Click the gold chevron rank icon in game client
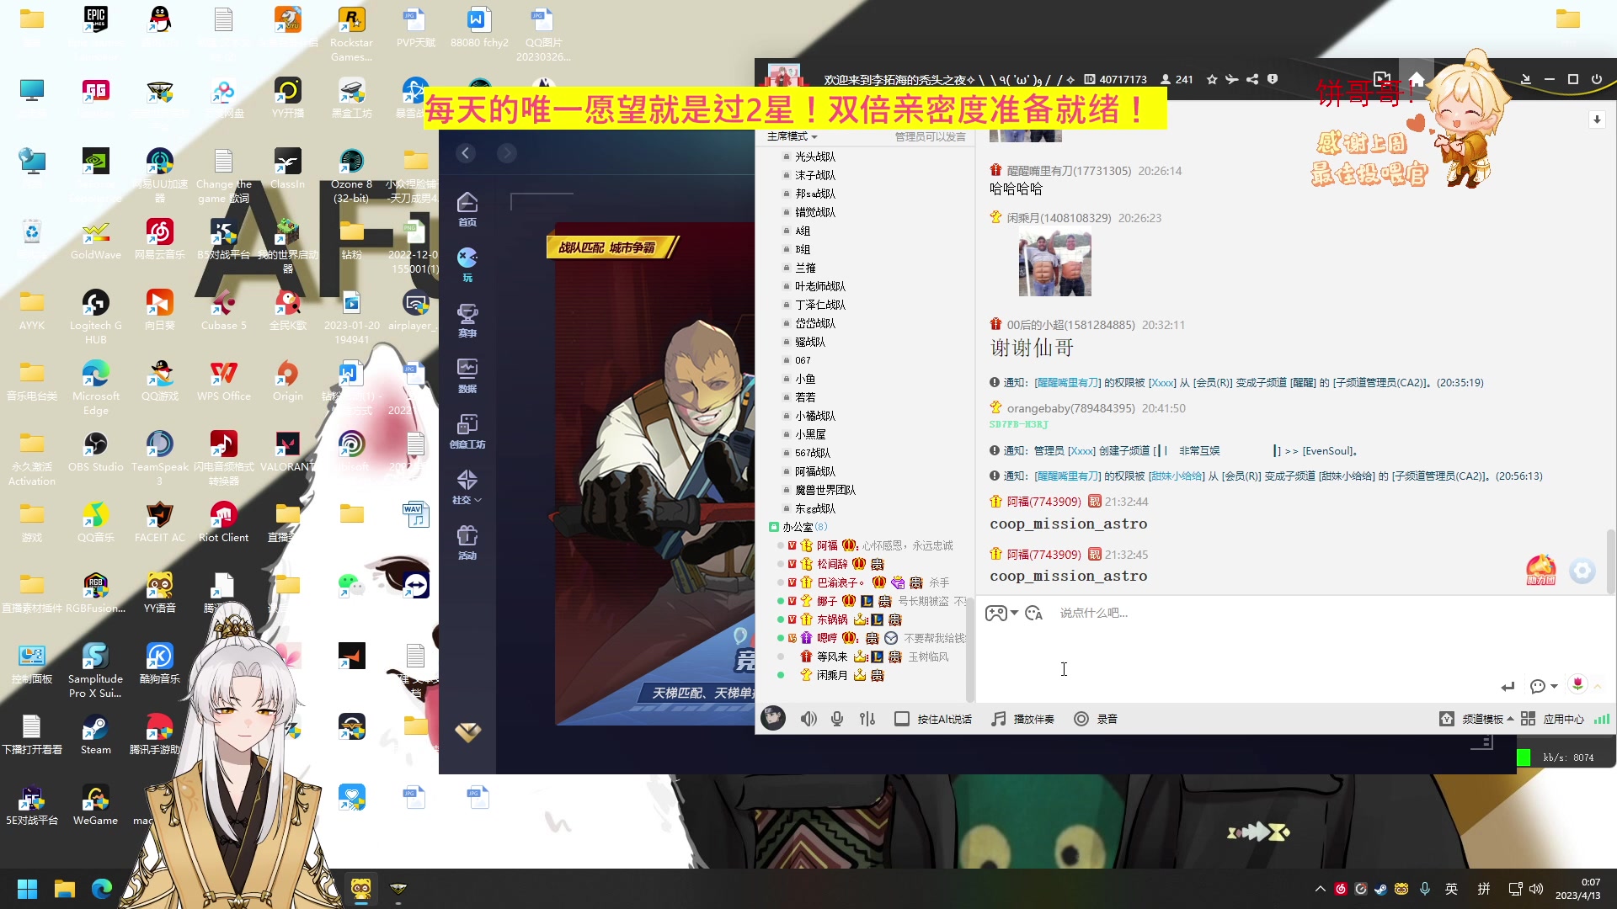 [x=468, y=732]
